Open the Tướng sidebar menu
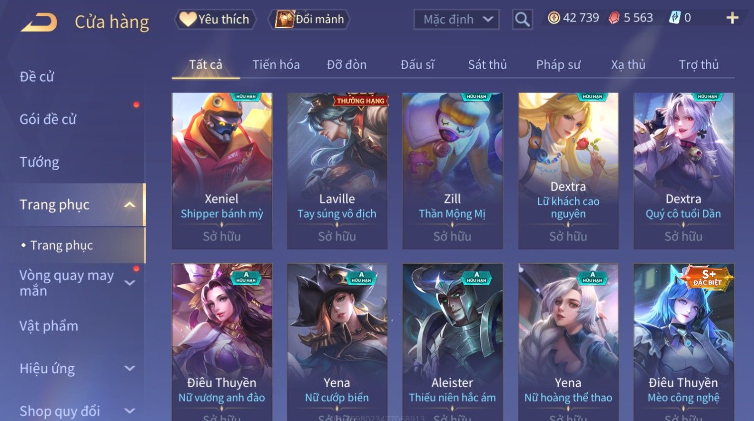The height and width of the screenshot is (421, 754). tap(39, 162)
